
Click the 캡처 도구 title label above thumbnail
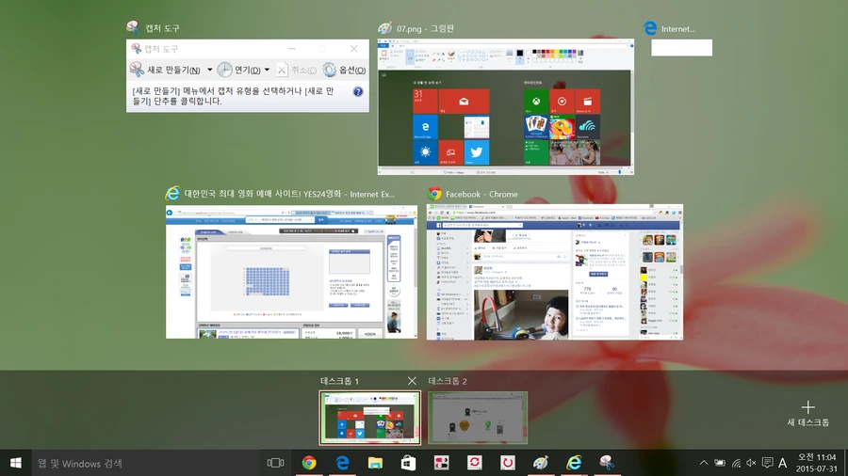click(162, 28)
